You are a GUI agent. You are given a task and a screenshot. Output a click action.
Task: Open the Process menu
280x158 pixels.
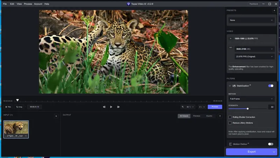click(28, 4)
